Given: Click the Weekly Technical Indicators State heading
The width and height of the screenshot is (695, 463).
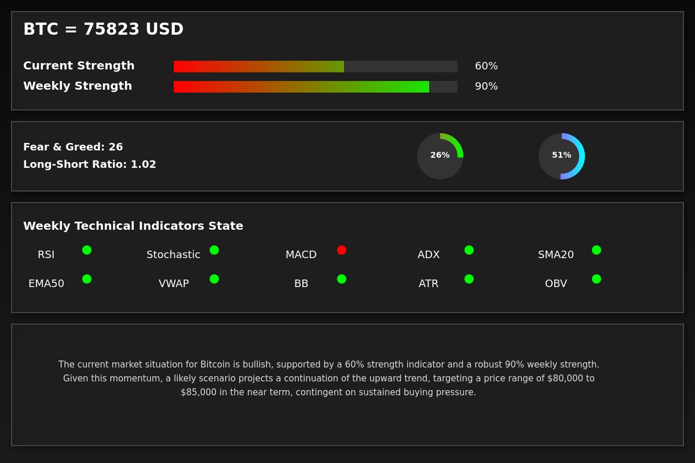Looking at the screenshot, I should pyautogui.click(x=133, y=226).
